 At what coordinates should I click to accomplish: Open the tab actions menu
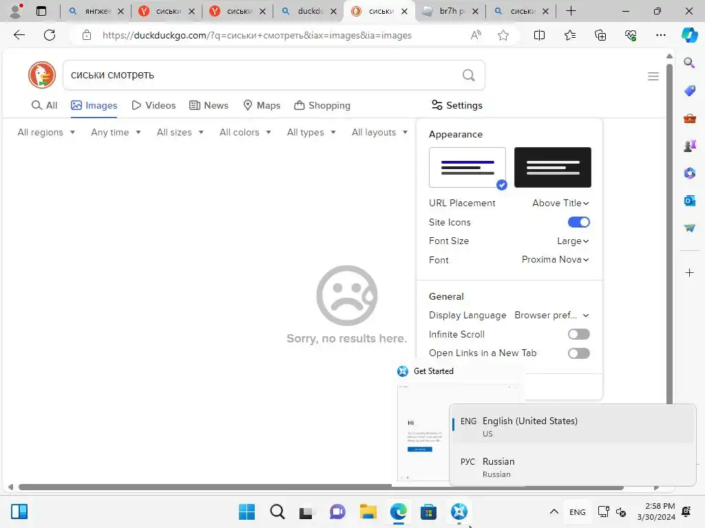[x=41, y=11]
